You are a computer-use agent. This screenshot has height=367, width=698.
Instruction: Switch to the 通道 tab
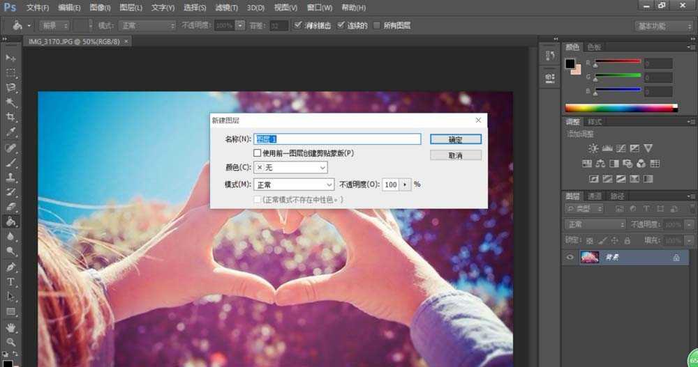click(x=594, y=196)
